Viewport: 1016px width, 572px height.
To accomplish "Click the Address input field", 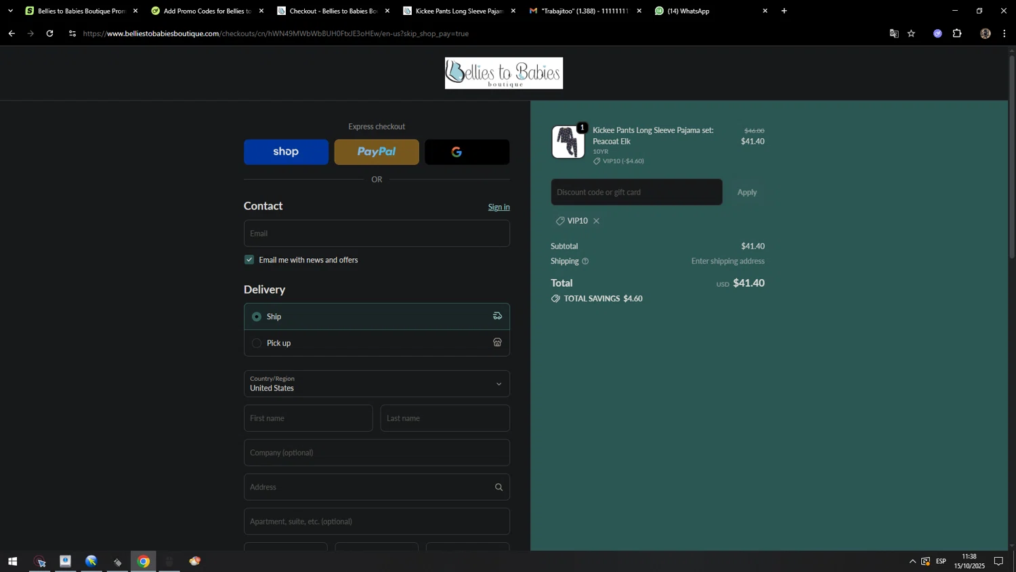I will (377, 487).
